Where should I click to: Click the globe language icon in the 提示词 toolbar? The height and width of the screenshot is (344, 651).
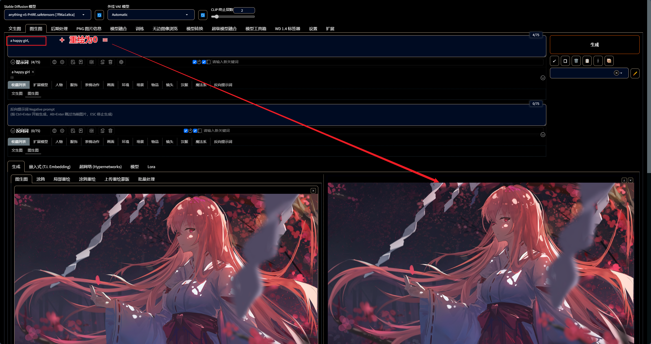(x=54, y=62)
